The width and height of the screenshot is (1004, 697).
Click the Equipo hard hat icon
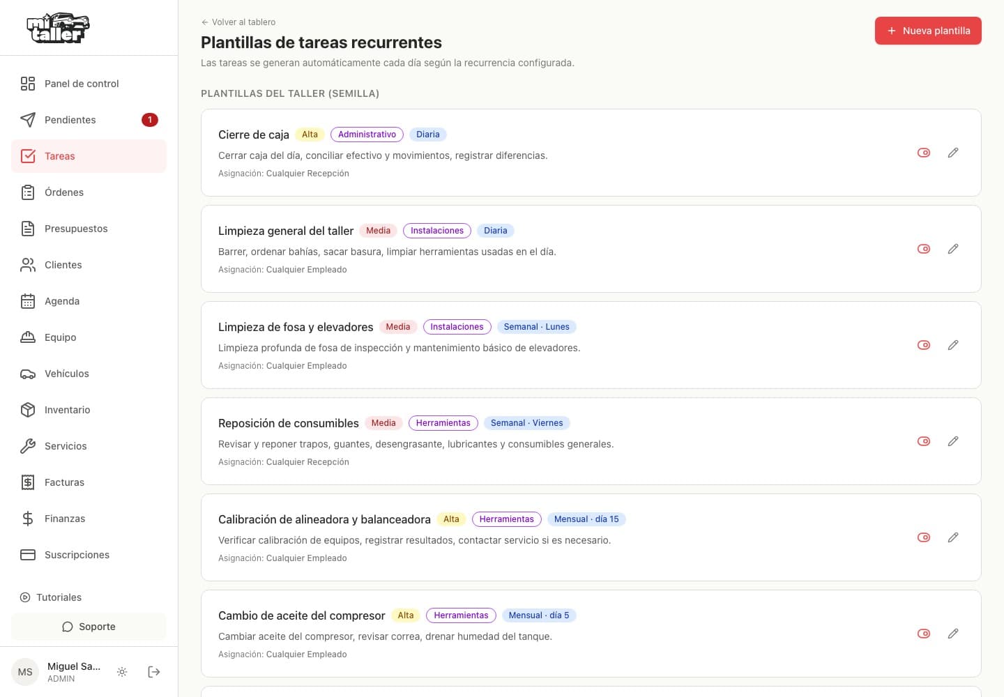[28, 337]
